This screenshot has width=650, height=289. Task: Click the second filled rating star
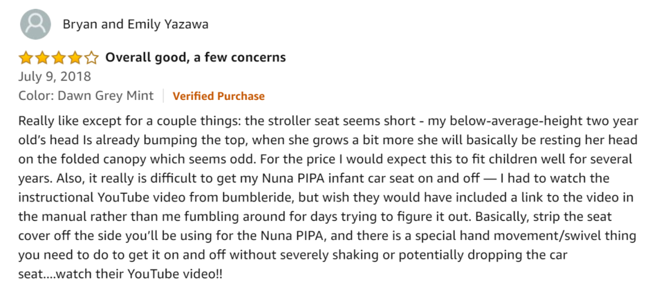tap(41, 57)
